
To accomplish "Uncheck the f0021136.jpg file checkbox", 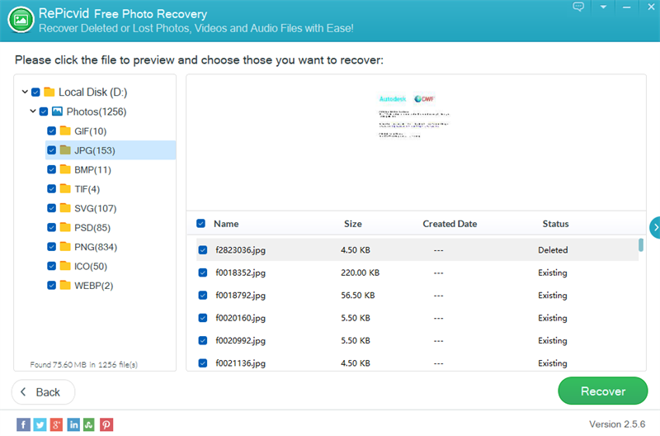I will (202, 363).
